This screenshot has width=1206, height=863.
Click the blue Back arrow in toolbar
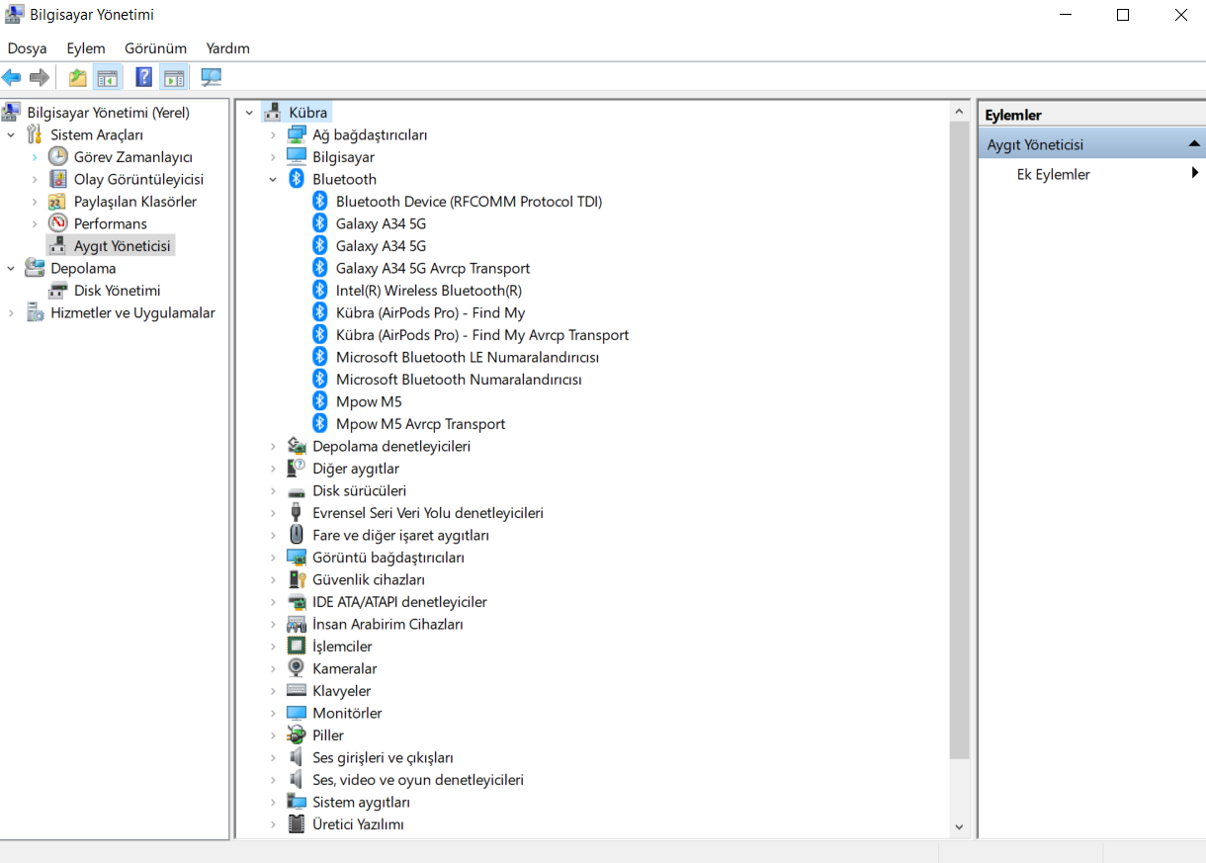click(12, 77)
